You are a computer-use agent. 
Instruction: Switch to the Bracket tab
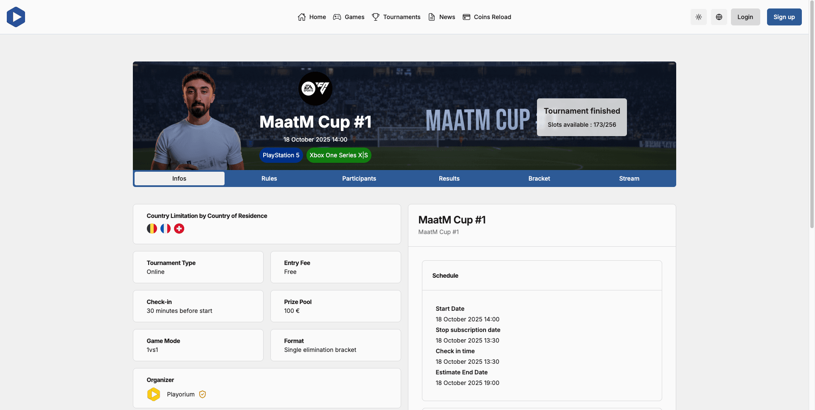[x=539, y=179]
